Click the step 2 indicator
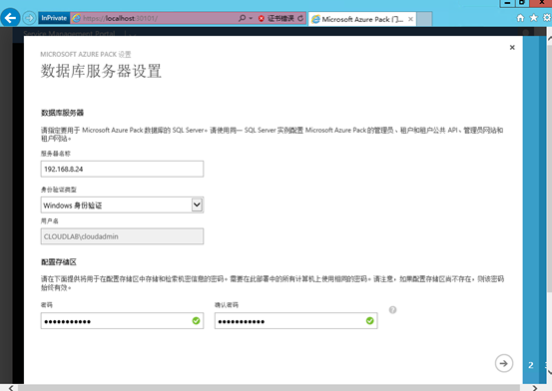Viewport: 552px width, 391px height. (531, 365)
